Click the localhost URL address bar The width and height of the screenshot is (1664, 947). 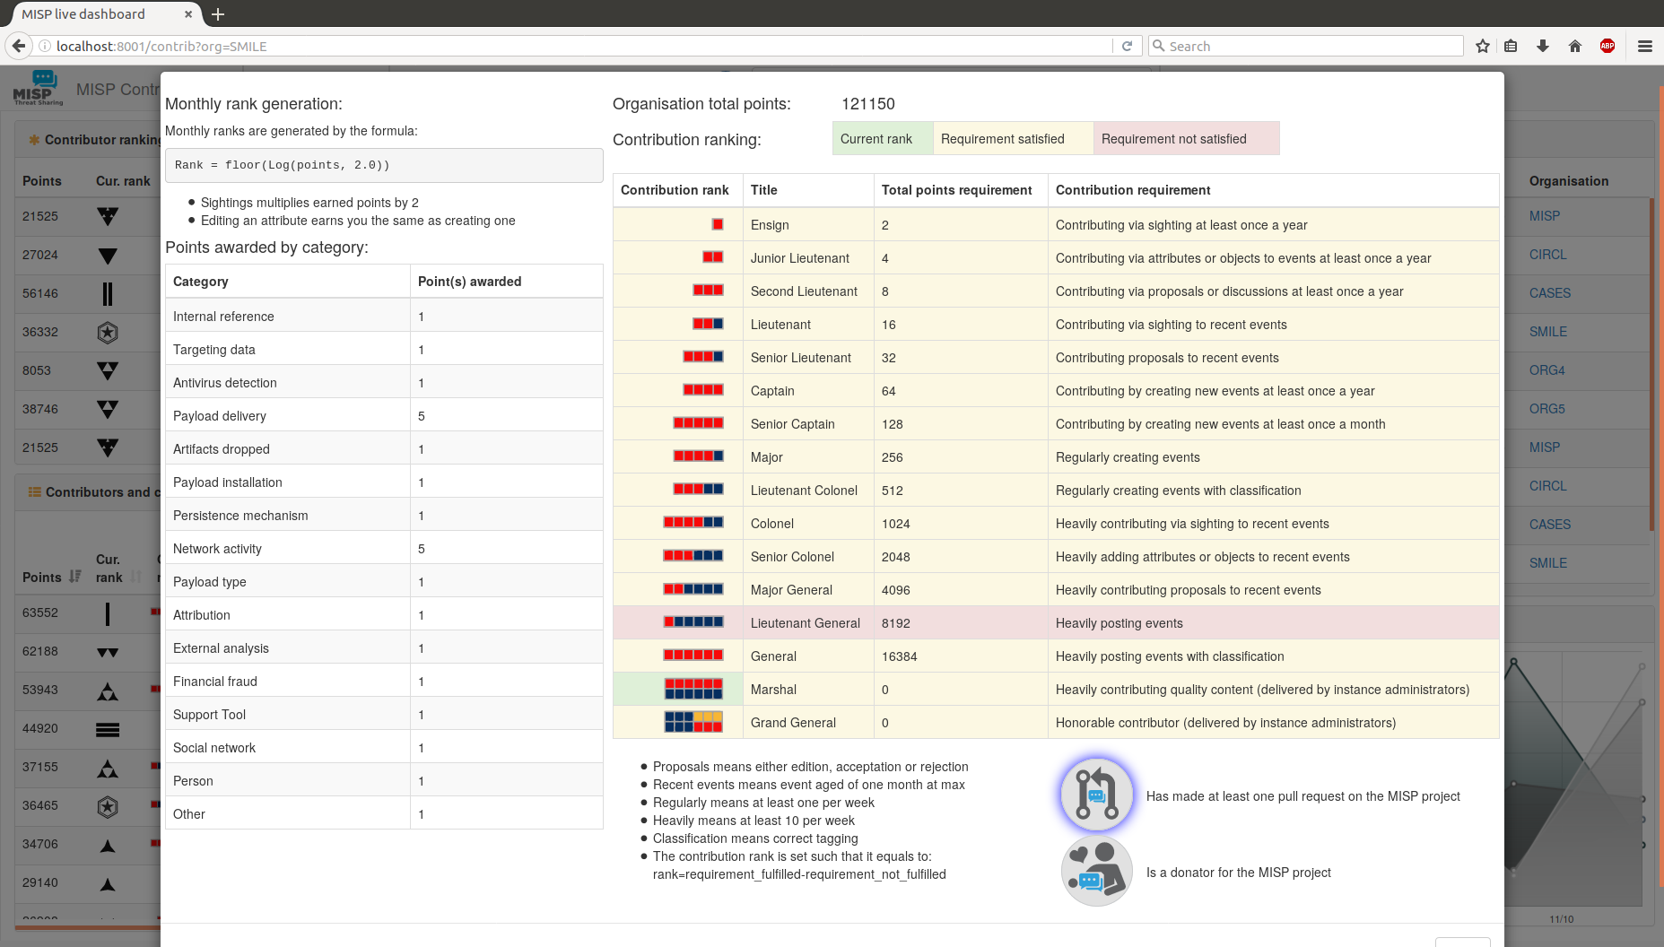[574, 46]
